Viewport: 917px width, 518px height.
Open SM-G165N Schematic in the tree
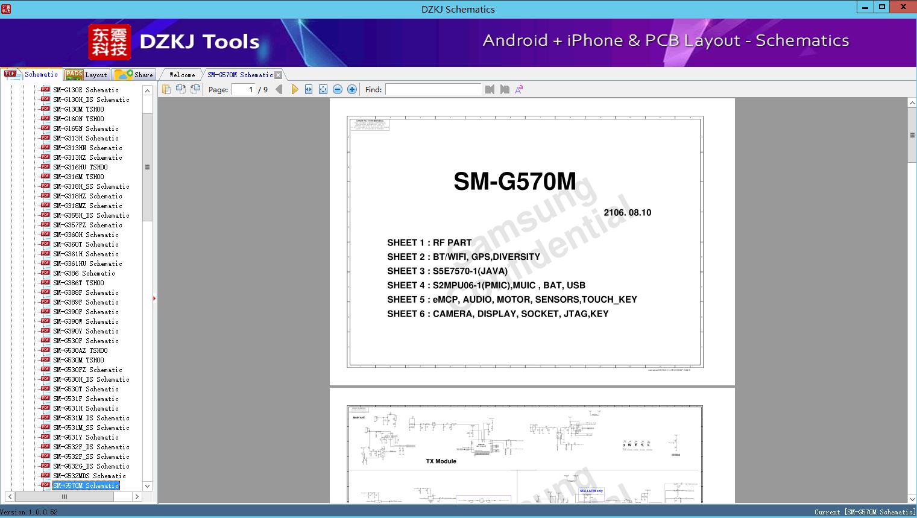[86, 128]
